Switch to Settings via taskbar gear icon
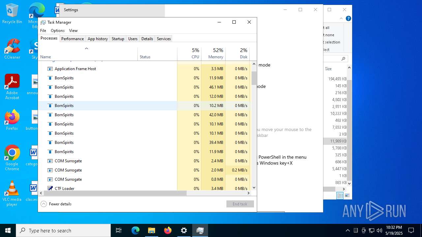This screenshot has height=237, width=422. click(x=184, y=230)
